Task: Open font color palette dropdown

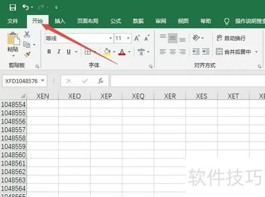Action: pyautogui.click(x=129, y=52)
